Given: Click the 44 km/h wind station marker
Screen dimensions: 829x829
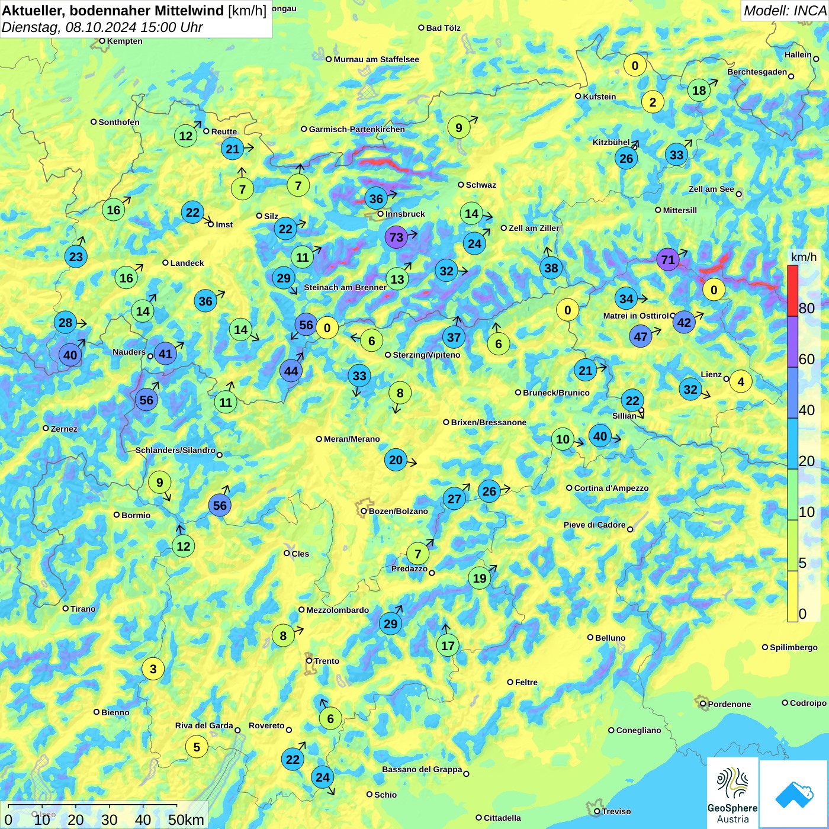Looking at the screenshot, I should tap(291, 371).
